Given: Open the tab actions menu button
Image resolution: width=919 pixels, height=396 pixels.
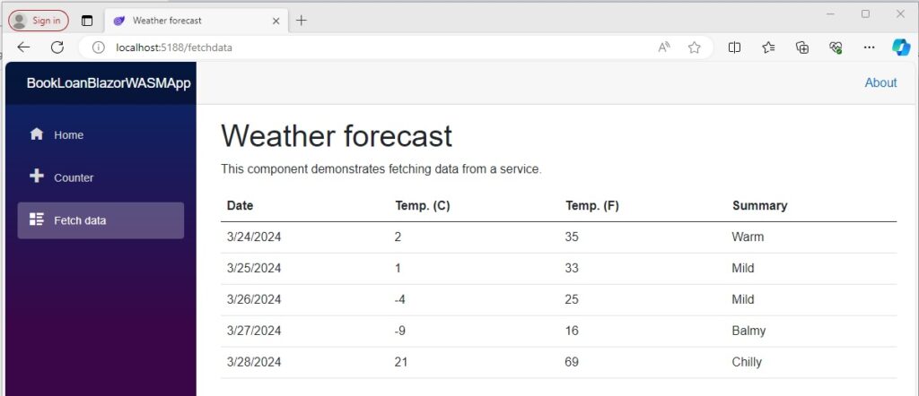Looking at the screenshot, I should point(87,20).
